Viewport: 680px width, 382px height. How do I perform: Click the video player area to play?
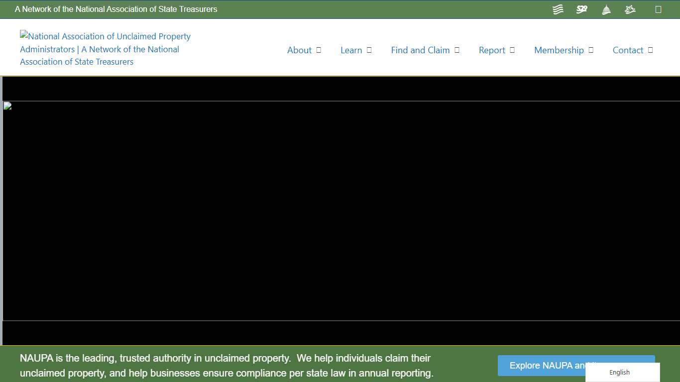click(340, 211)
